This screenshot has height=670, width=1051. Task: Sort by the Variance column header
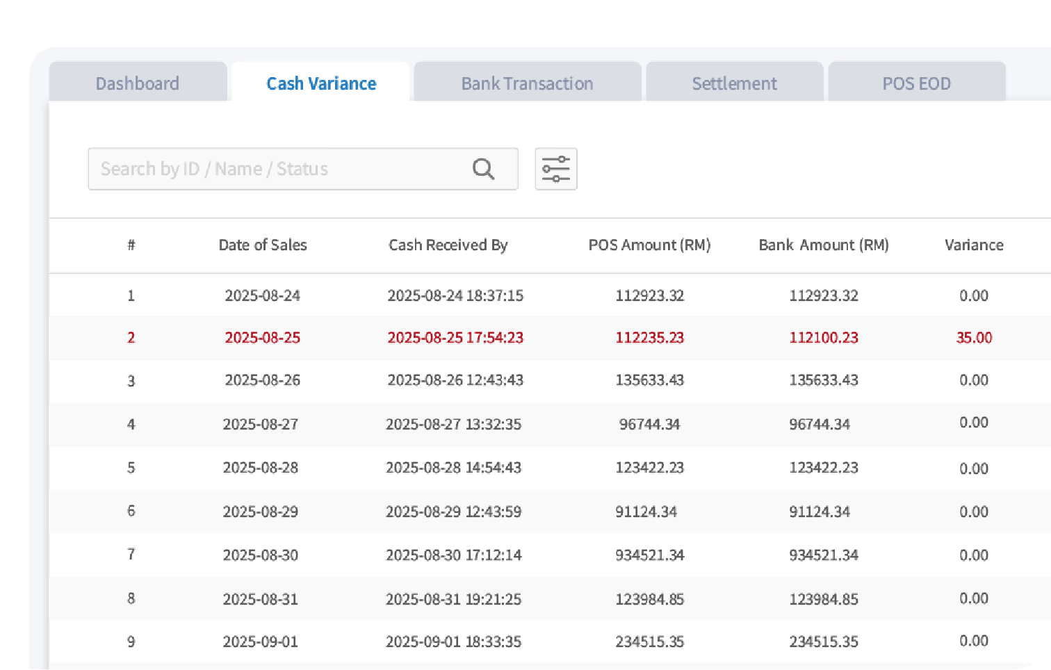click(974, 245)
